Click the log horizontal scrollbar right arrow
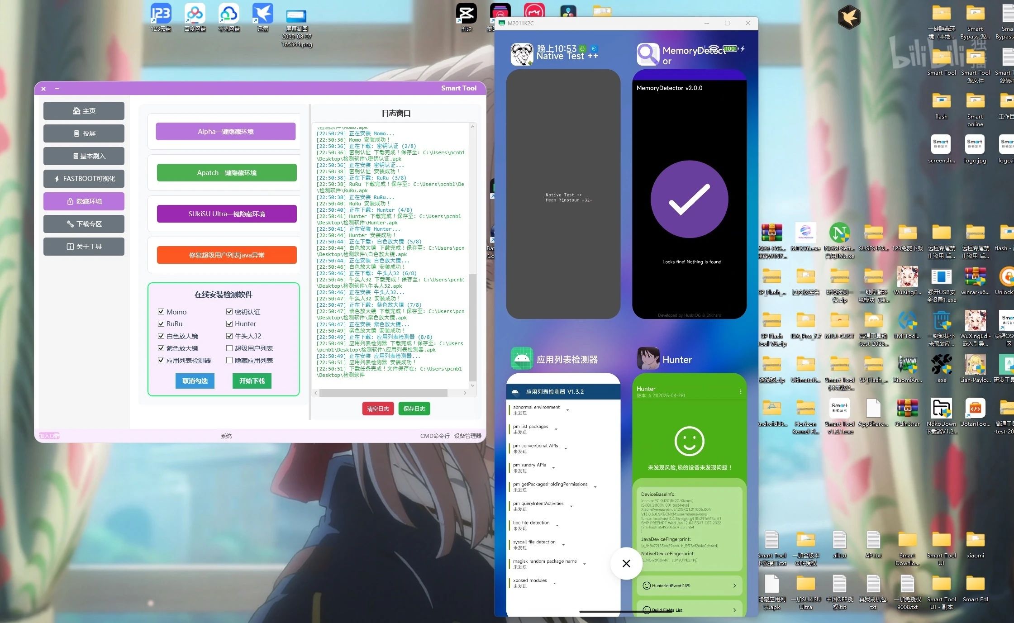Screen dimensions: 1014x623 click(465, 393)
